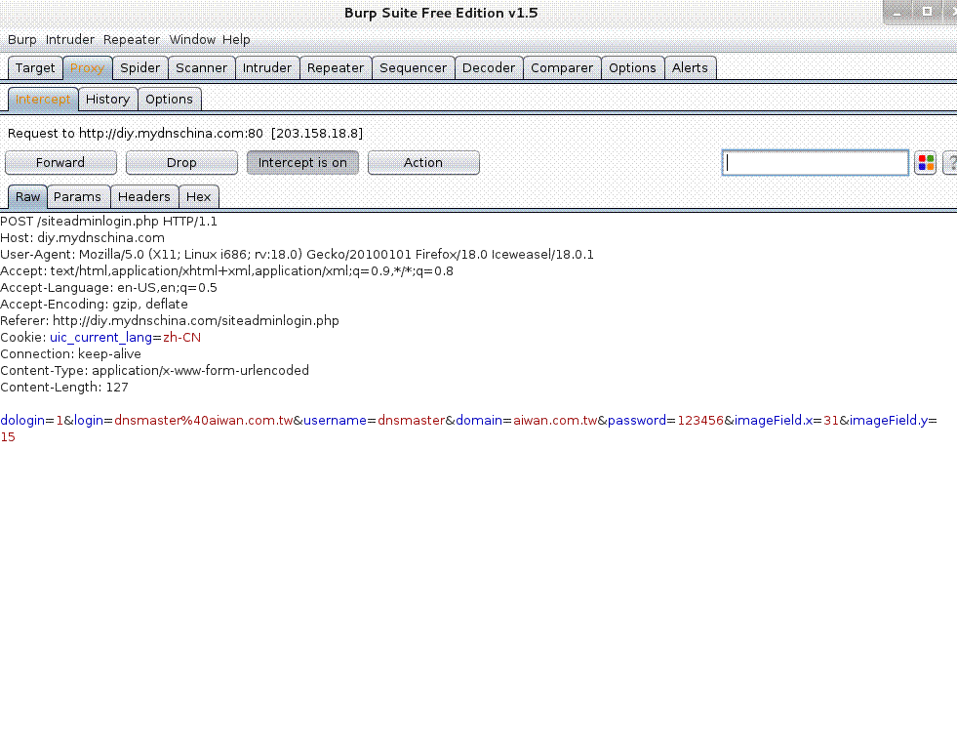
Task: Click the dologin parameter name
Action: click(22, 420)
